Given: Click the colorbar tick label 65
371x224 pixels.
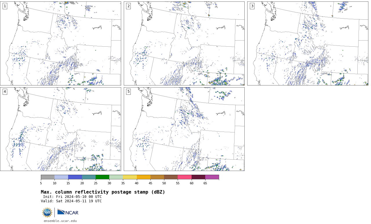Looking at the screenshot, I should (x=205, y=183).
